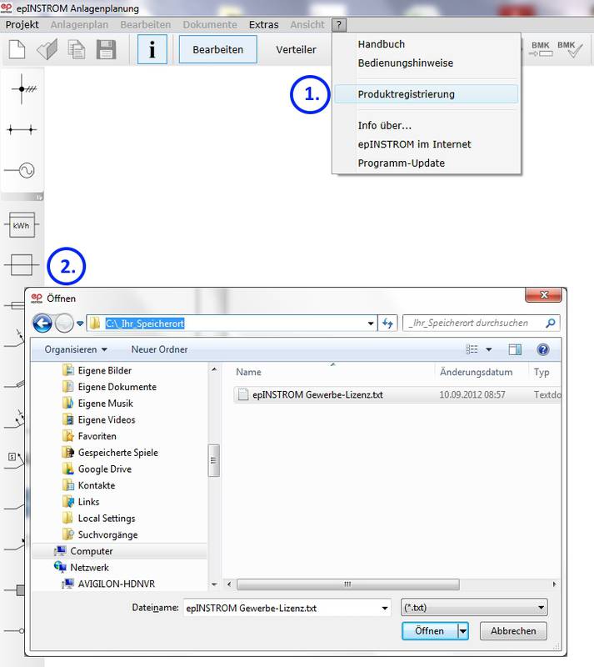Click the Öffnen button in dialog
This screenshot has height=667, width=594.
(x=429, y=631)
